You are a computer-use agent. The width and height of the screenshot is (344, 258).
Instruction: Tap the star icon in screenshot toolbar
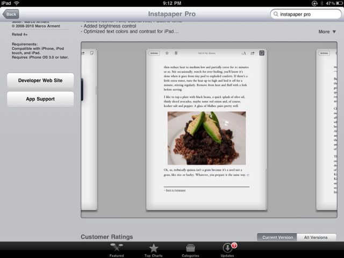click(x=167, y=53)
